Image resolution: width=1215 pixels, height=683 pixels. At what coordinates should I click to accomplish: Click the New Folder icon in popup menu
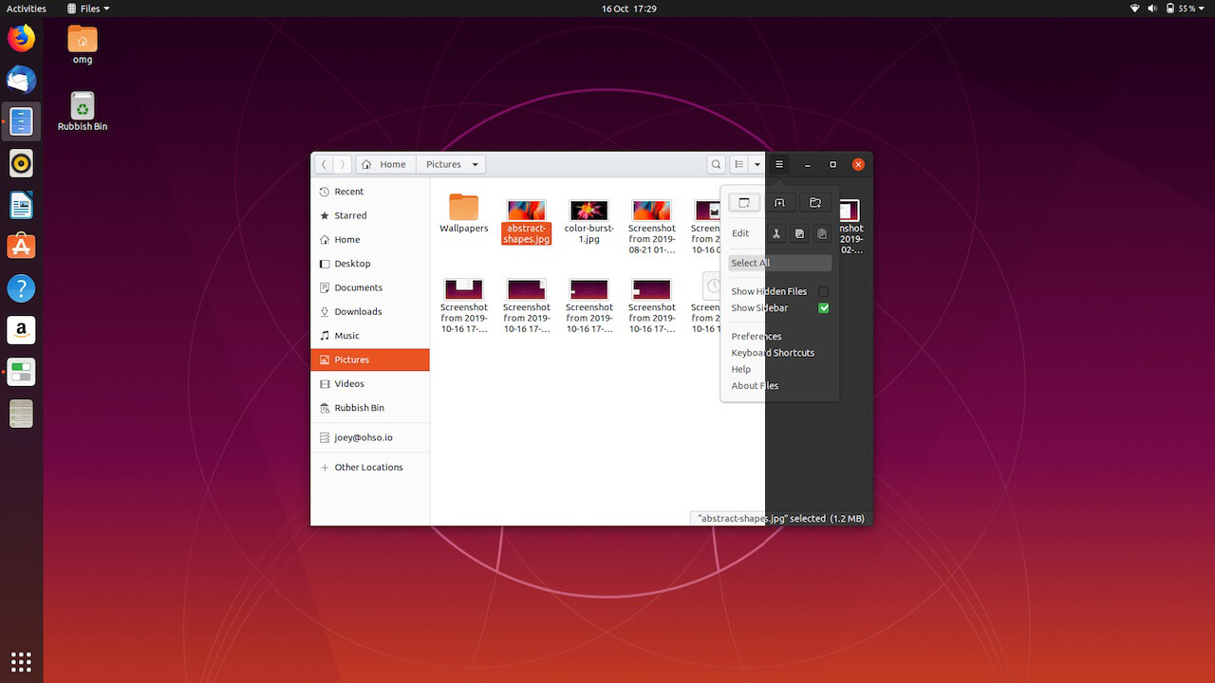[x=814, y=203]
